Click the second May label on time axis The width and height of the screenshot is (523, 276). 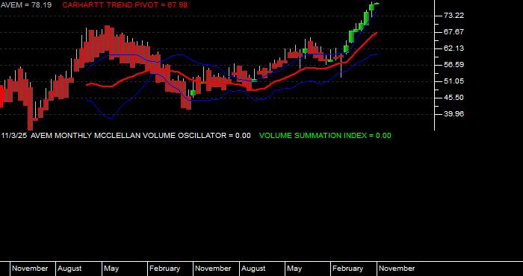click(294, 269)
